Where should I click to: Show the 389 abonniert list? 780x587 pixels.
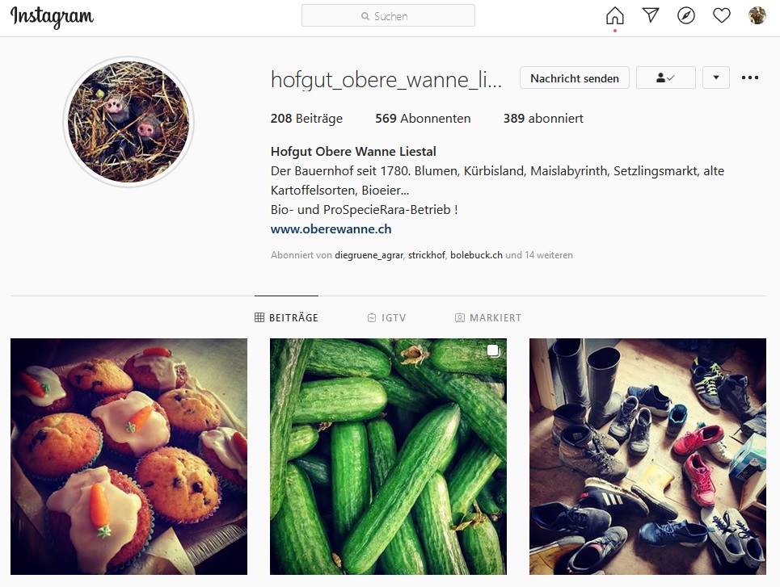pos(543,119)
